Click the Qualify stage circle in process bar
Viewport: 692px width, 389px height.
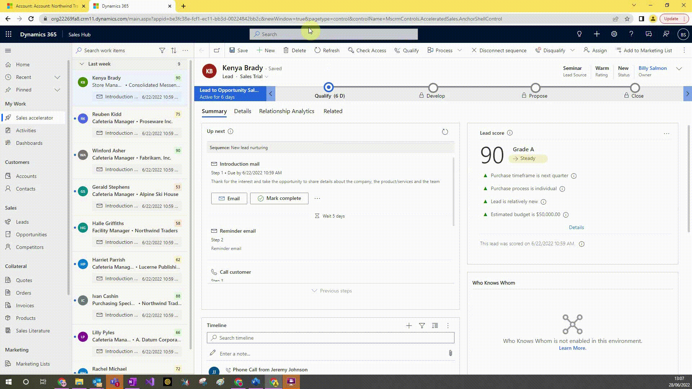(x=328, y=88)
